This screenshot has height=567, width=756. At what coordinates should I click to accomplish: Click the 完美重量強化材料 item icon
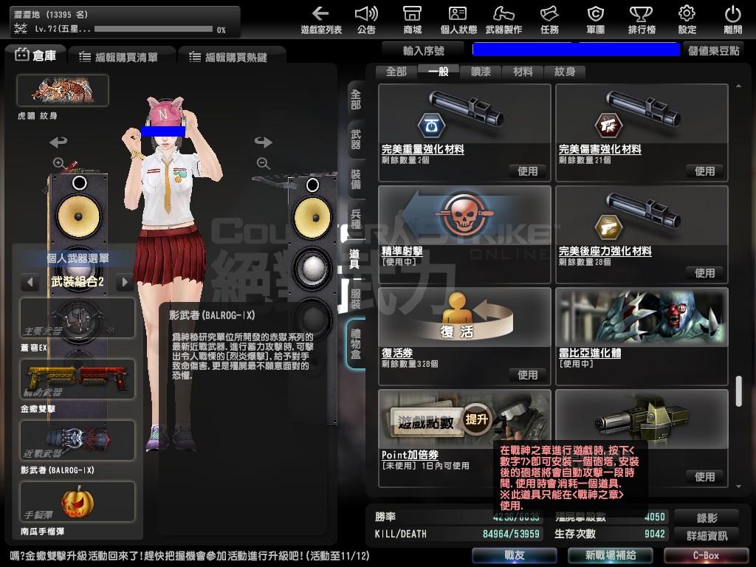pos(465,114)
